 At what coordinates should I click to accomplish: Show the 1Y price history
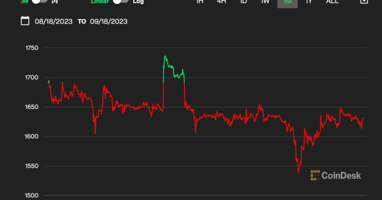click(309, 2)
